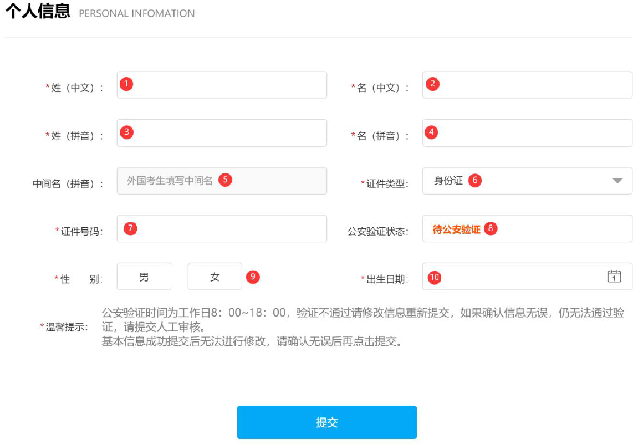Image resolution: width=633 pixels, height=444 pixels.
Task: Open the 证件类型 dropdown showing 身份证
Action: [527, 181]
